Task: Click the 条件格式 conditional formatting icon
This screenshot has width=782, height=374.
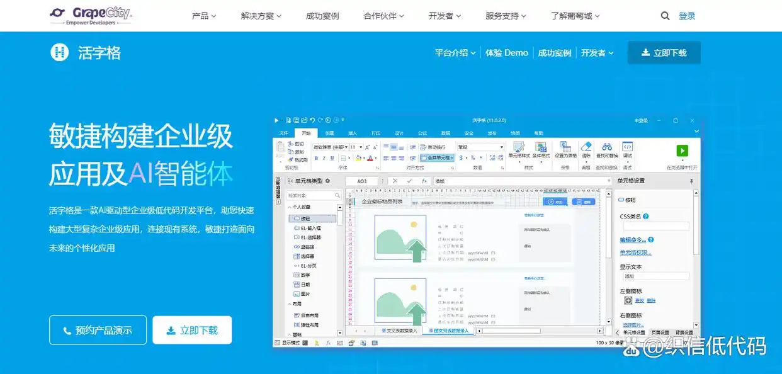Action: [x=540, y=147]
